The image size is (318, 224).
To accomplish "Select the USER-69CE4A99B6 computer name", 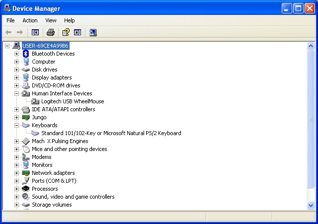I will tap(45, 46).
